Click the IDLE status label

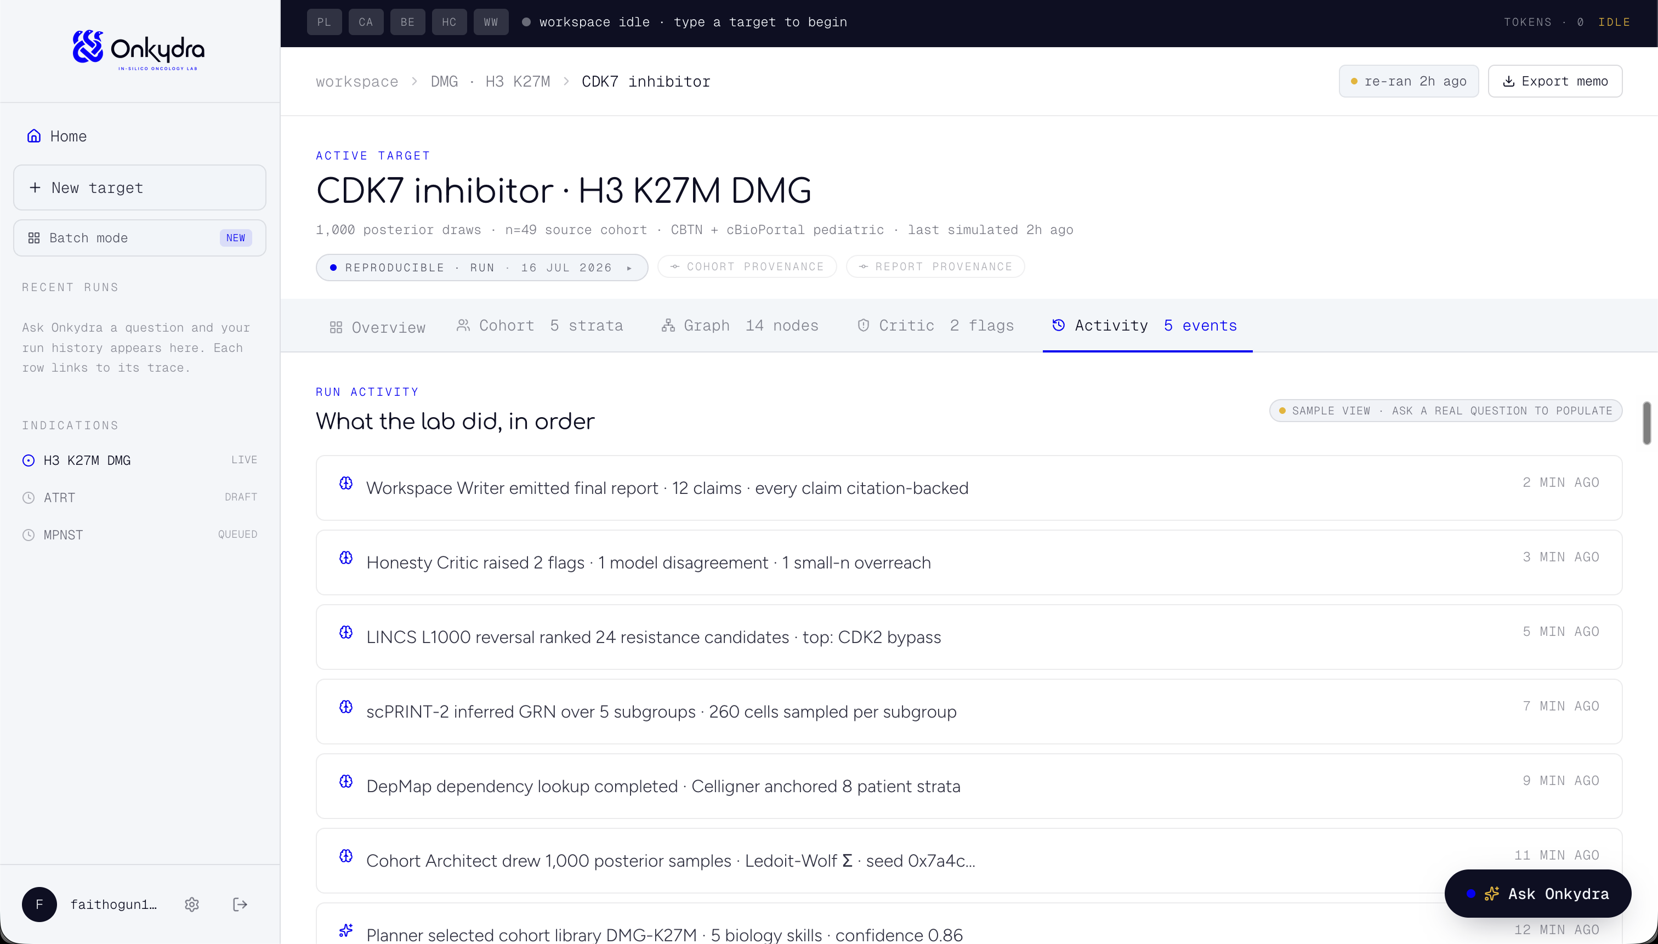click(1614, 22)
